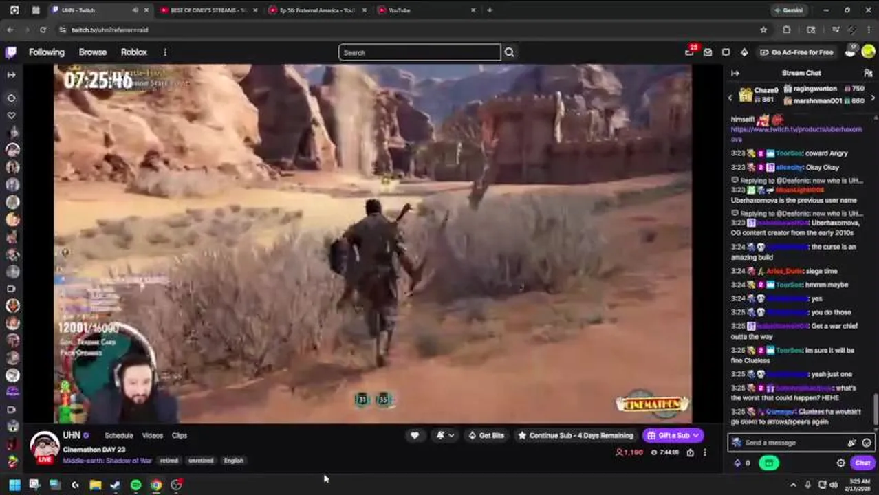Click the Get Bits button under the stream
879x495 pixels.
pyautogui.click(x=486, y=435)
